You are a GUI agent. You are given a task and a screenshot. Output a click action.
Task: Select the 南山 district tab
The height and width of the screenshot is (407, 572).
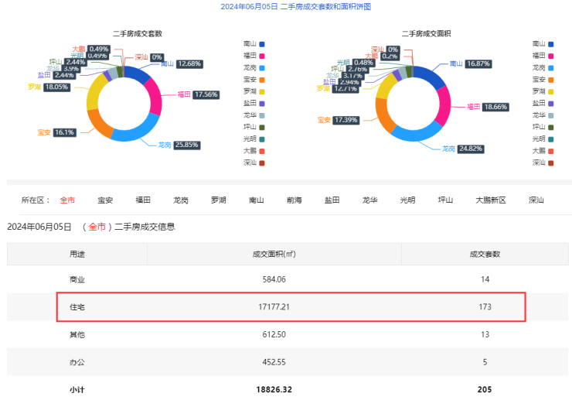(x=257, y=200)
